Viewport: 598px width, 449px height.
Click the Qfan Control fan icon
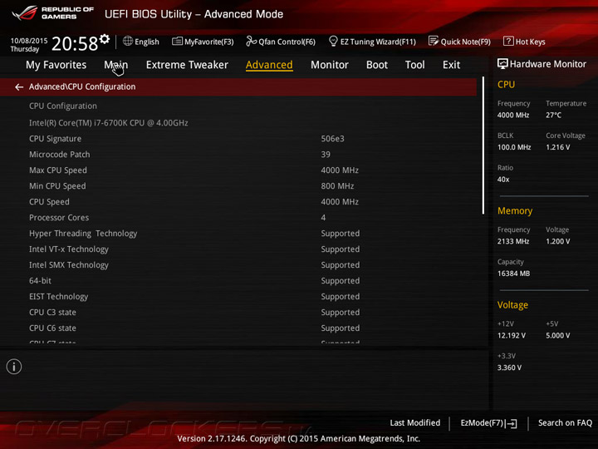click(251, 41)
